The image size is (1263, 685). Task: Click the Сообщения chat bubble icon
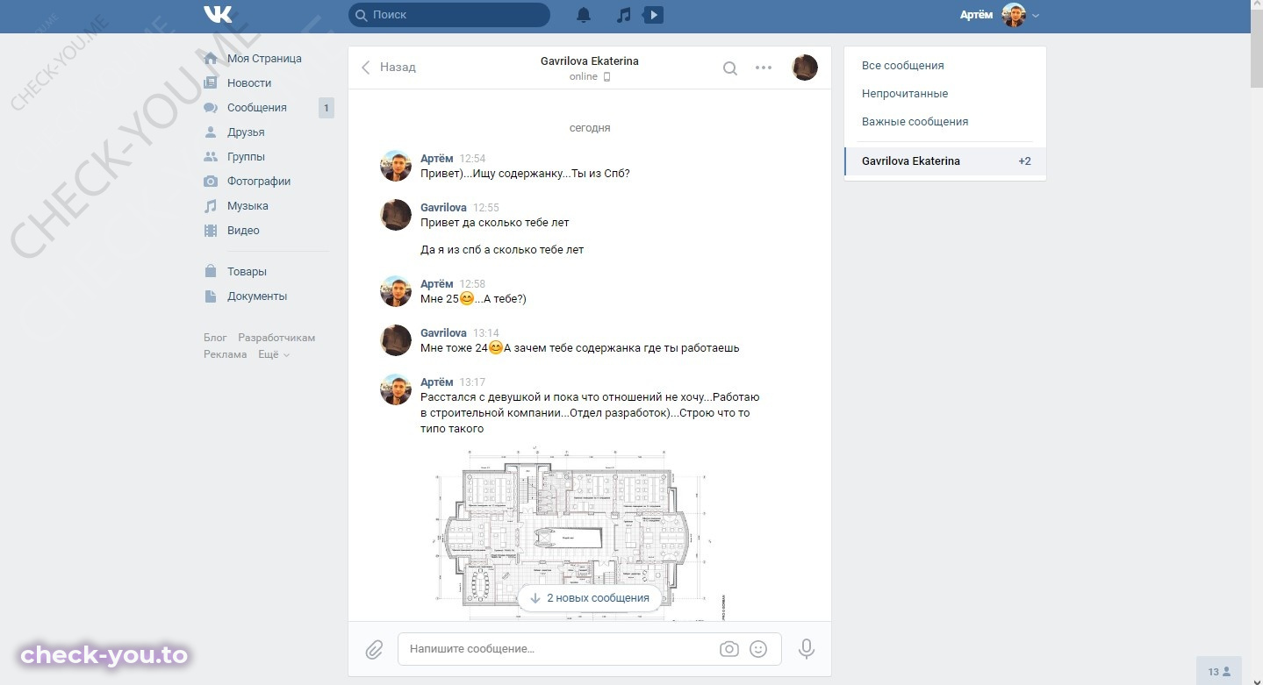pos(211,108)
